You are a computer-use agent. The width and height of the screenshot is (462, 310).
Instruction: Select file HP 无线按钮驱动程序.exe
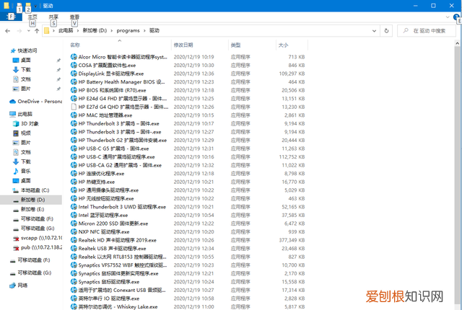106,198
